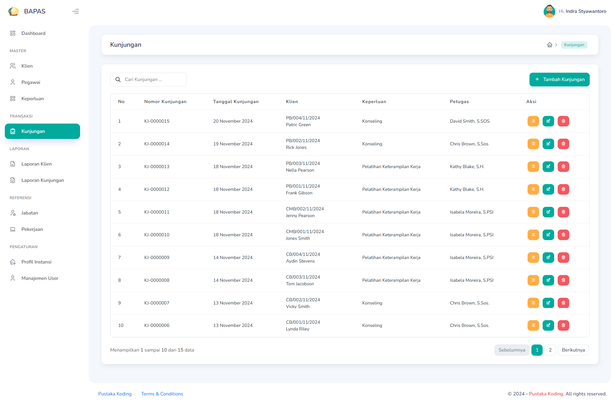615x405 pixels.
Task: Click the Cari Kunjungan search field
Action: pos(148,79)
